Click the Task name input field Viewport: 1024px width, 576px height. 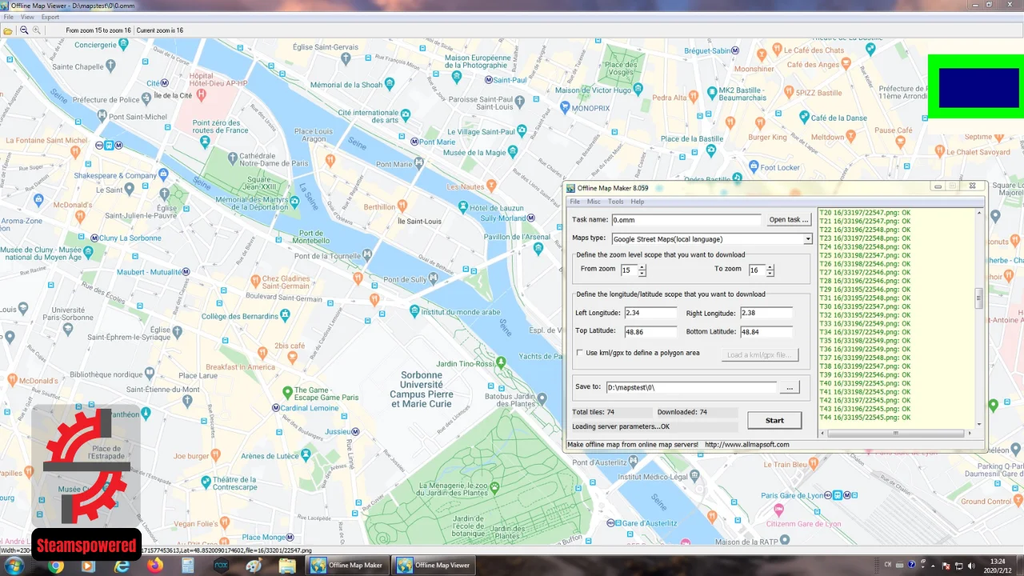[686, 220]
